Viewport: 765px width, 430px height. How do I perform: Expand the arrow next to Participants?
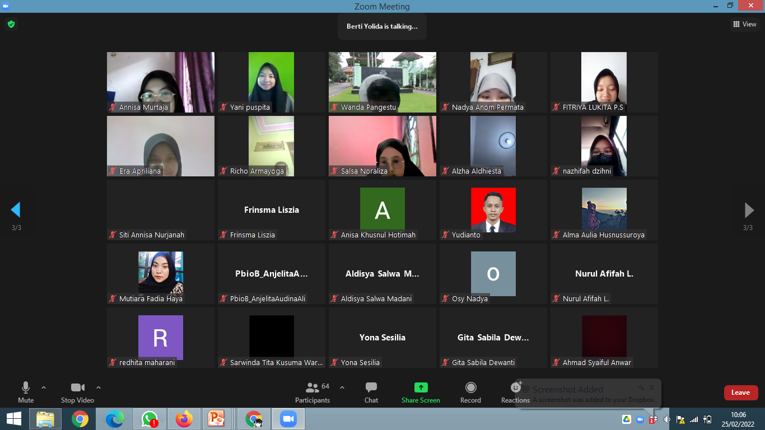point(342,387)
